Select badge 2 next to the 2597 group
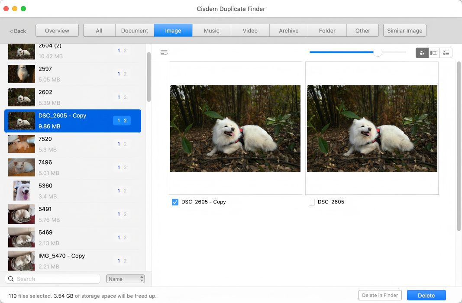462x303 pixels. coord(126,74)
